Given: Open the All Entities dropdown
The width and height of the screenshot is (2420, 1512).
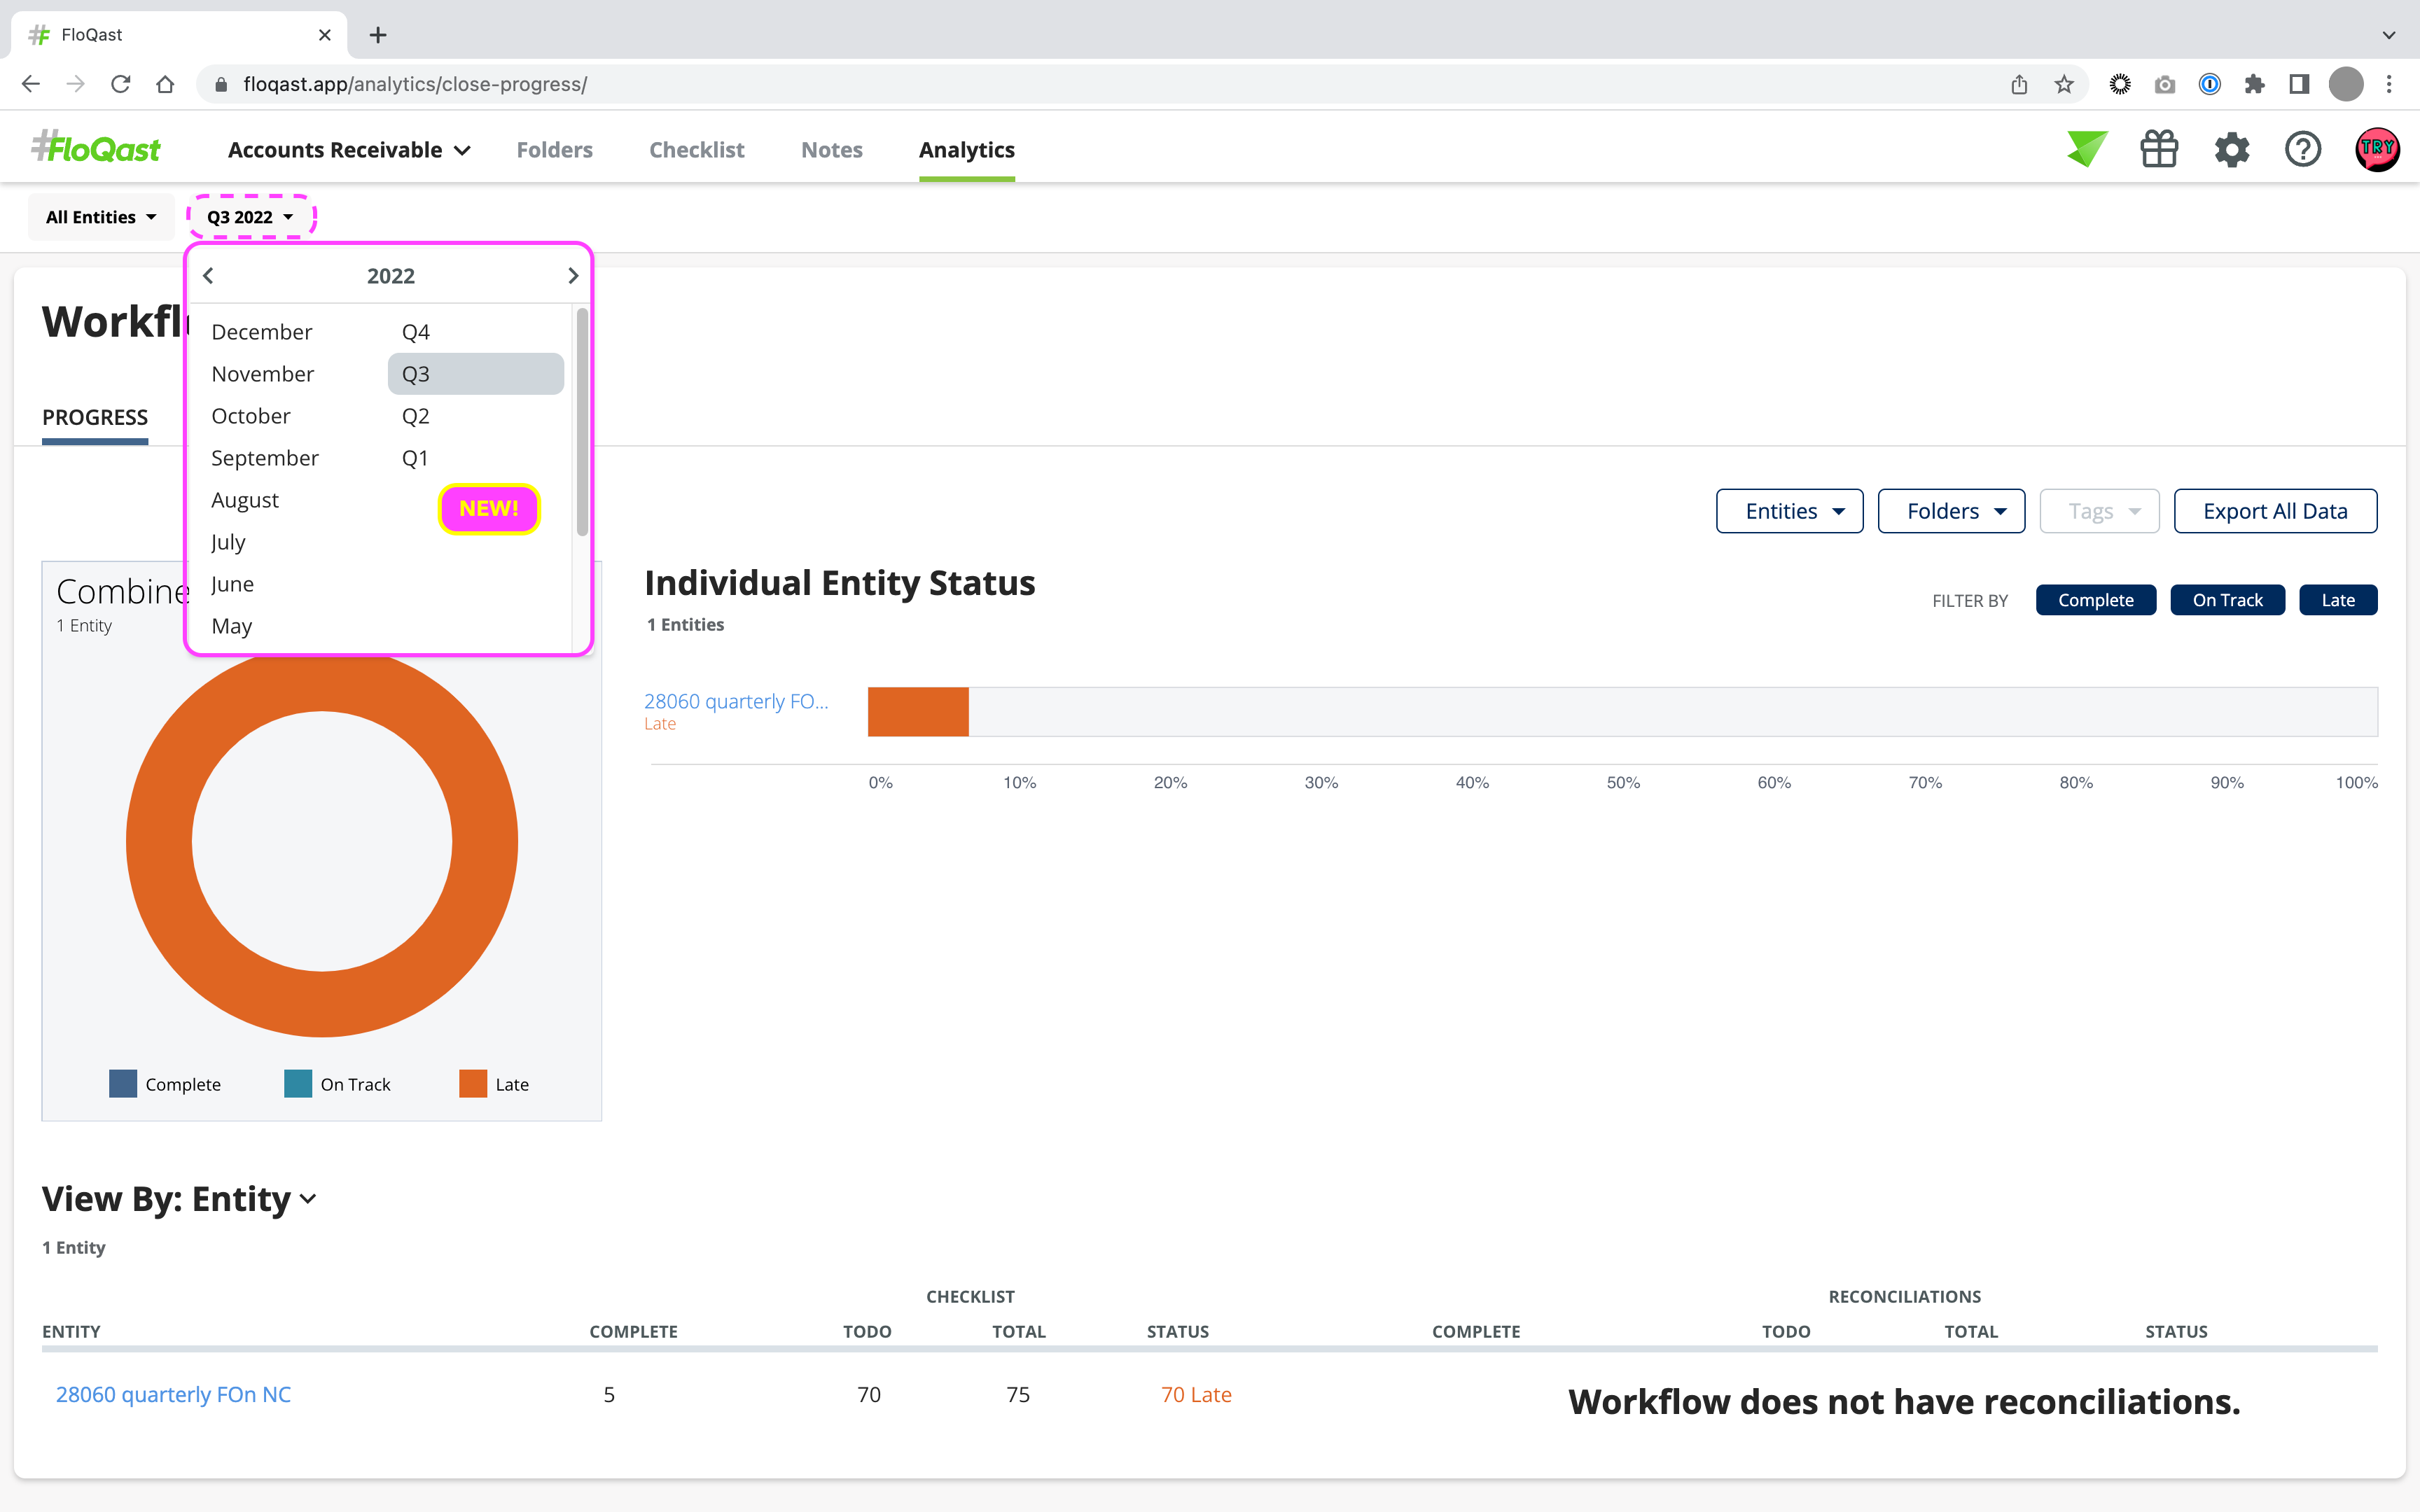Looking at the screenshot, I should (101, 217).
